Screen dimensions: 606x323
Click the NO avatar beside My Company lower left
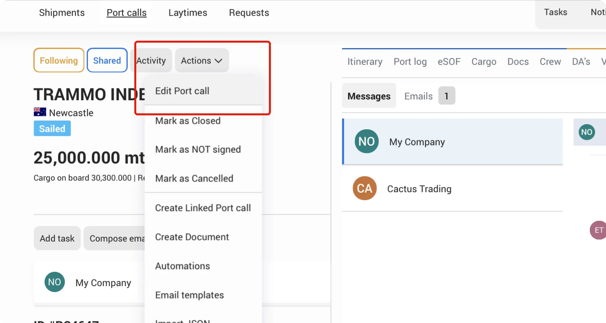coord(55,282)
